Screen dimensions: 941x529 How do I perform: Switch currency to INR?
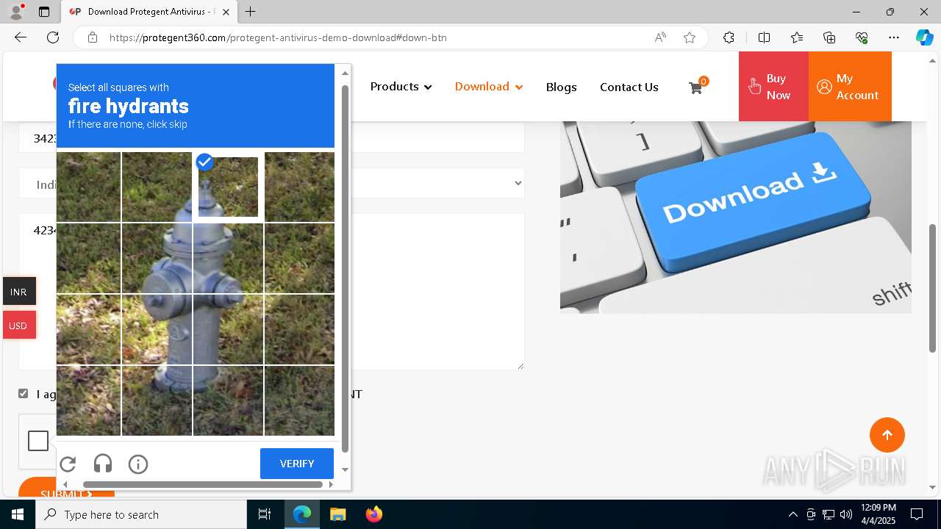(19, 292)
